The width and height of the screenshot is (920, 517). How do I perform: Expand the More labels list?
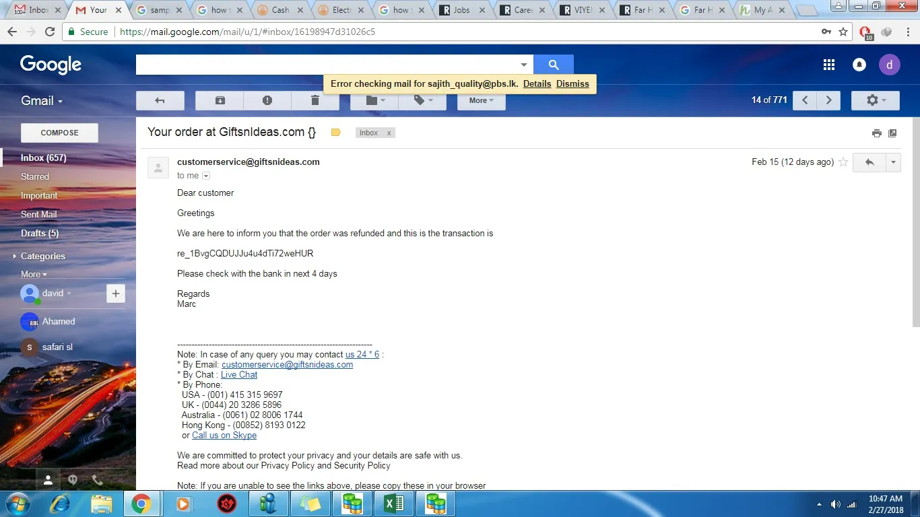coord(34,274)
